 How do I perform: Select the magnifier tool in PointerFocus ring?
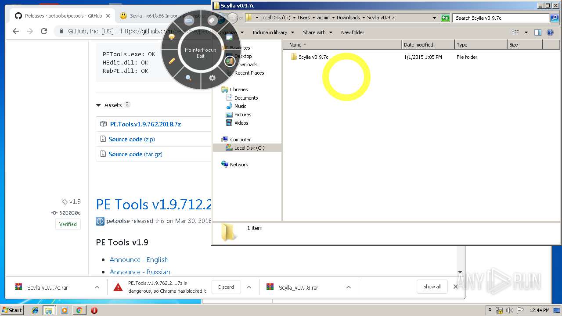[x=188, y=78]
